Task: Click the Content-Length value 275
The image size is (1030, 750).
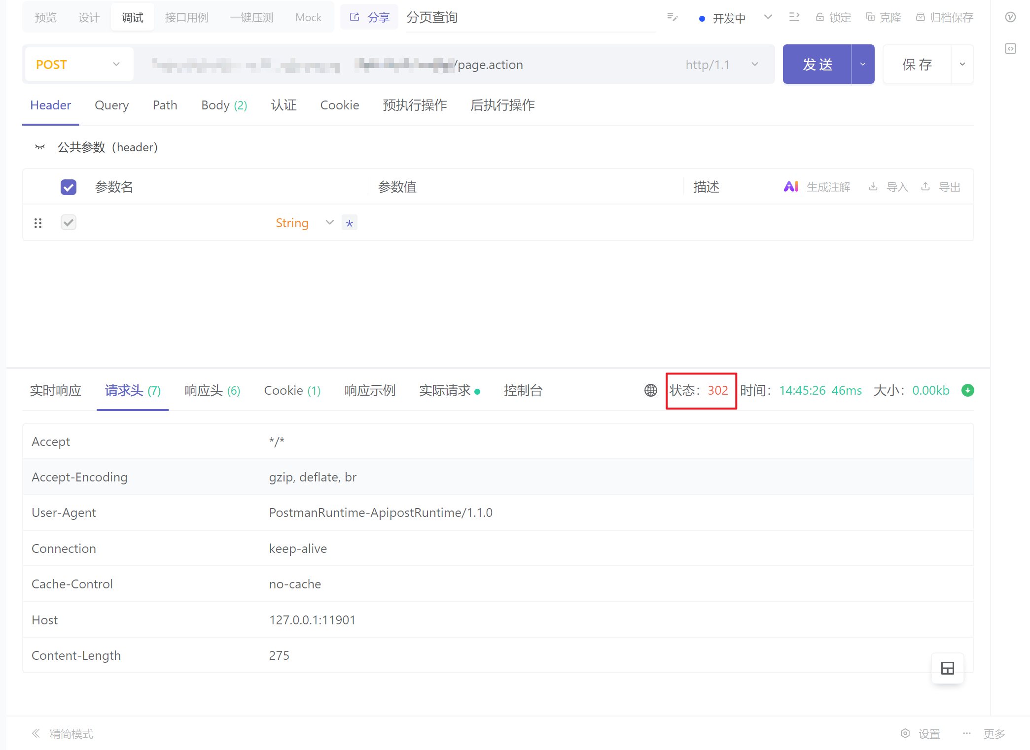Action: [x=279, y=655]
